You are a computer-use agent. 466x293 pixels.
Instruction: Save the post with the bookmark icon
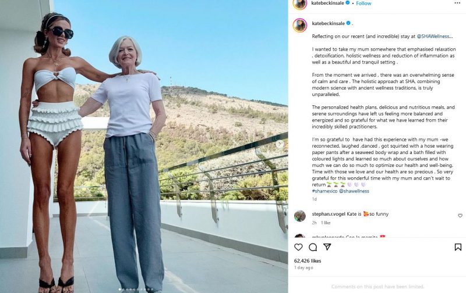[x=458, y=247]
